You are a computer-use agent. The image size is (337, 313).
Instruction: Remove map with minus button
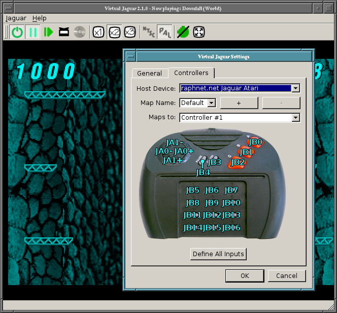(x=281, y=103)
